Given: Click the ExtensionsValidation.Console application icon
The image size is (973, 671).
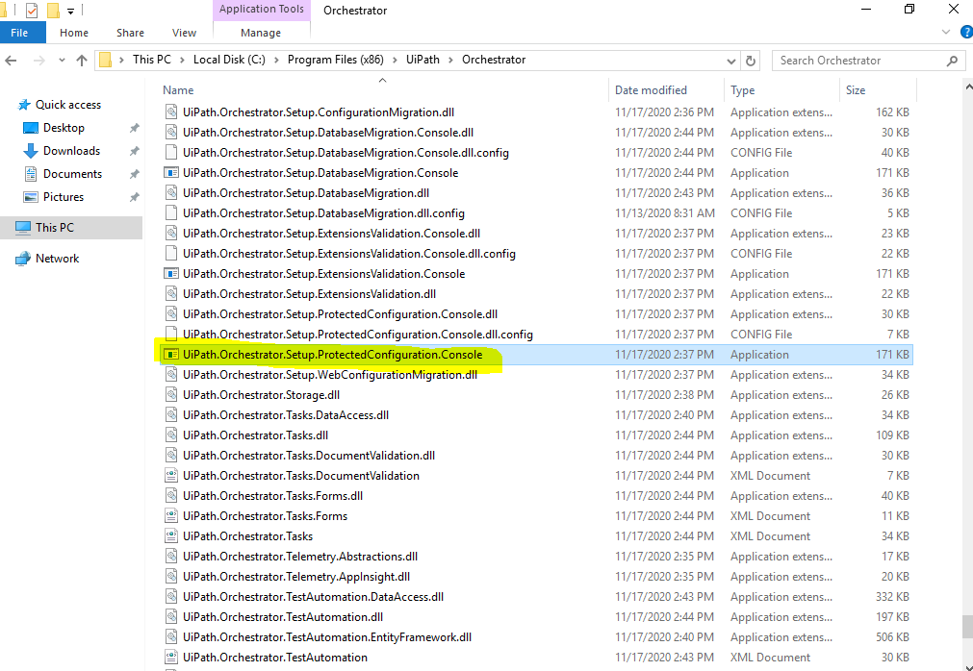Looking at the screenshot, I should click(171, 274).
